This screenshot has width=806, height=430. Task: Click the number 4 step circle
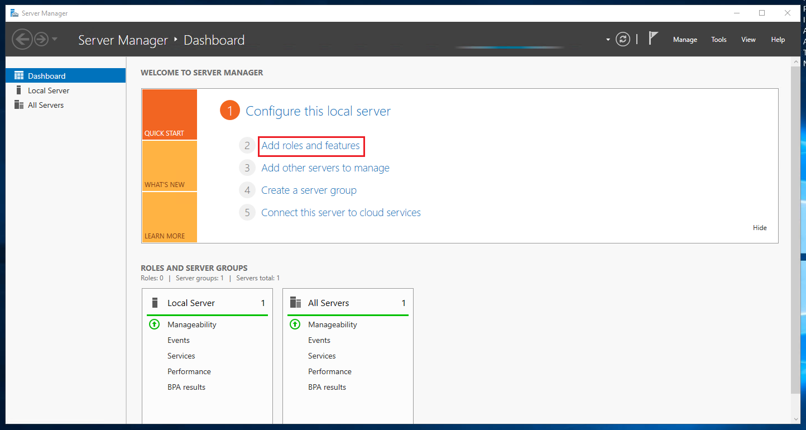point(247,190)
